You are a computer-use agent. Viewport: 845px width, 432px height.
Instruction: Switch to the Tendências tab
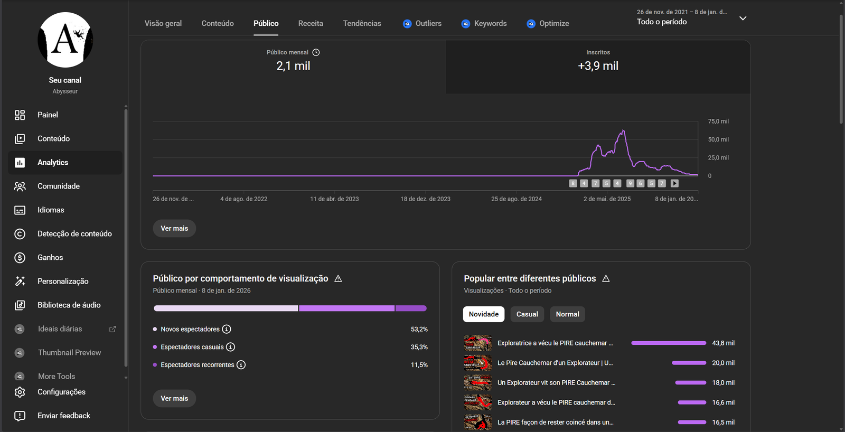coord(362,24)
